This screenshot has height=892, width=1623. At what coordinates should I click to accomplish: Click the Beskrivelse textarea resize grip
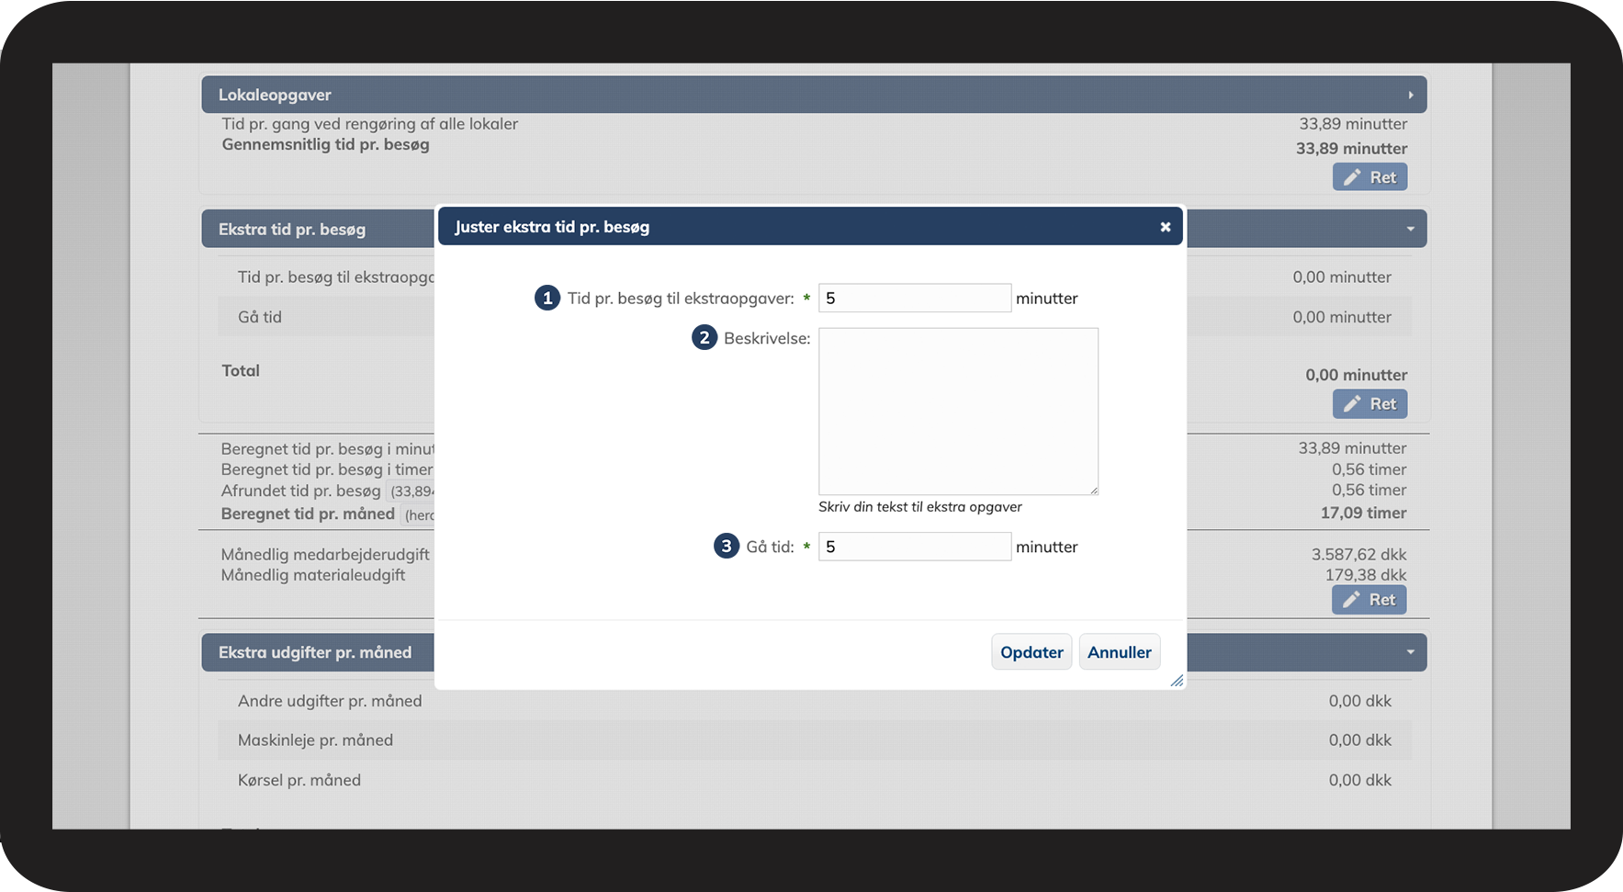pyautogui.click(x=1093, y=491)
